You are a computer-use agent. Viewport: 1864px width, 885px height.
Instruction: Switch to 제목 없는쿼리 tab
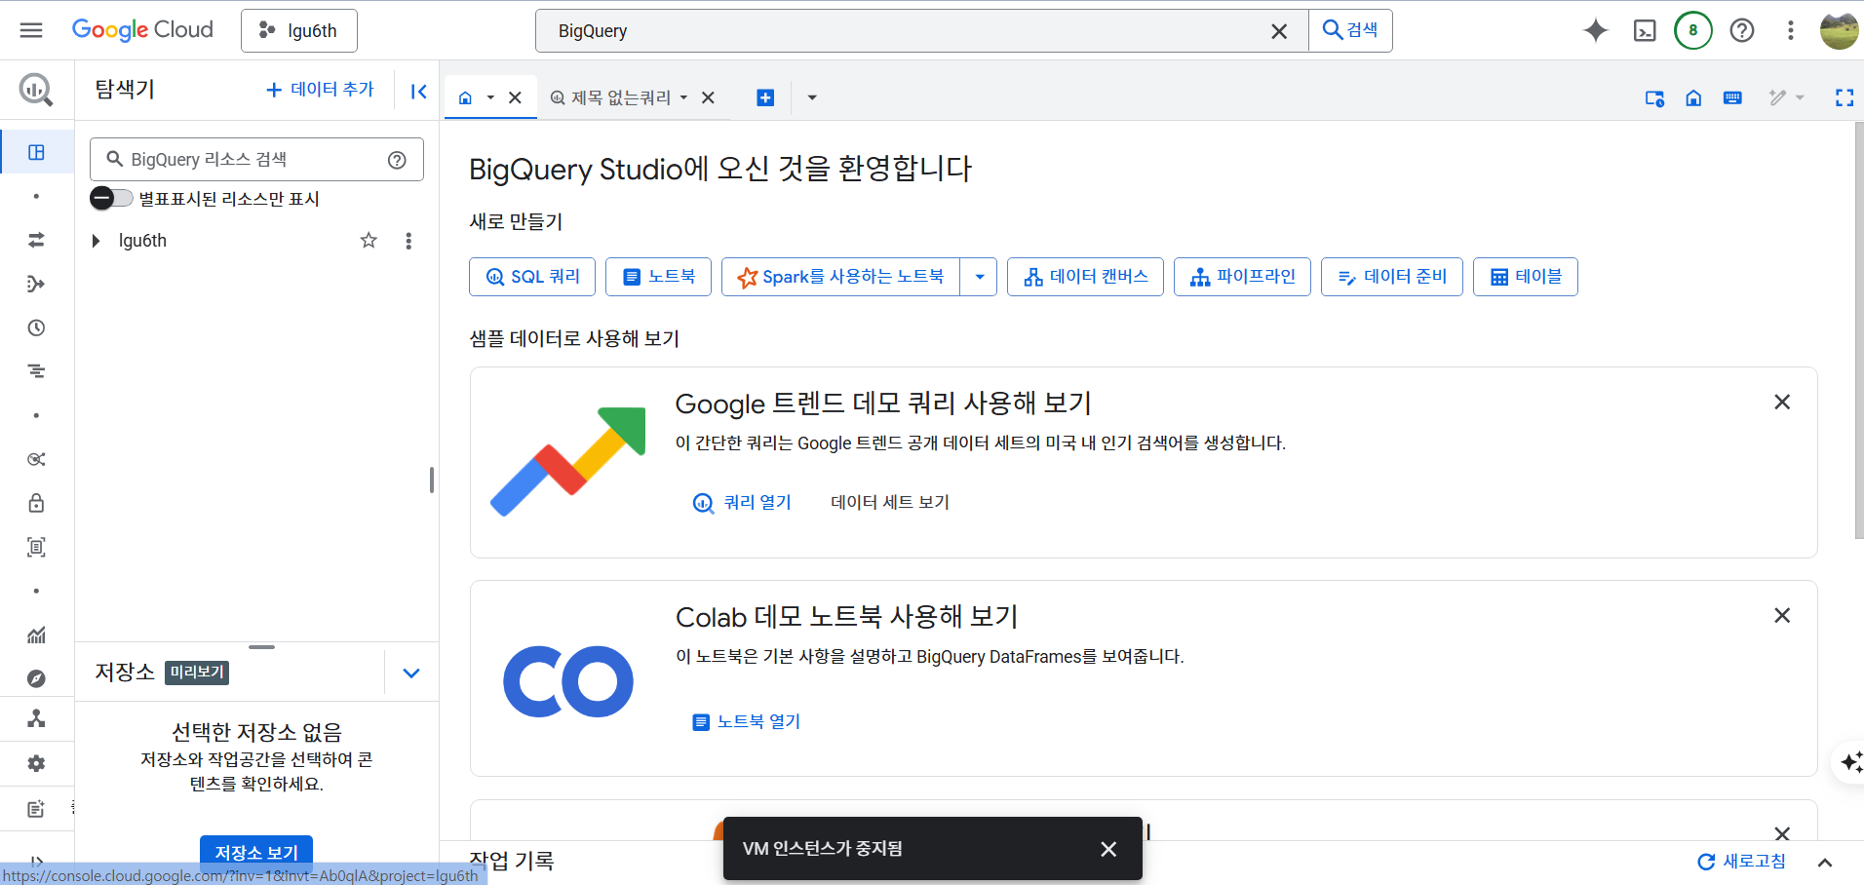coord(611,97)
